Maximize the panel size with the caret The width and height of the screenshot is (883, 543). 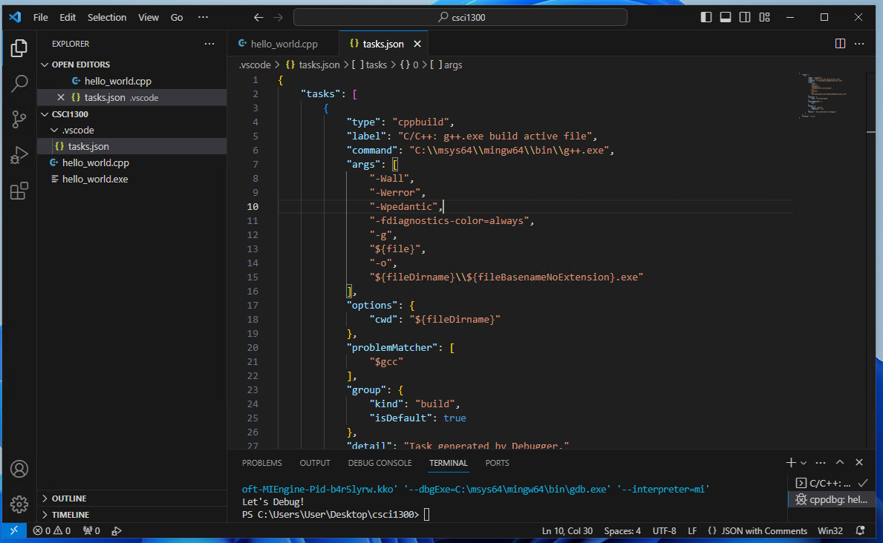[840, 462]
